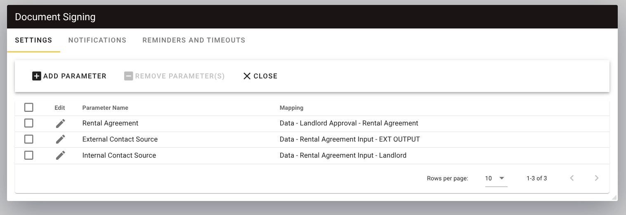Click the minus icon for Remove Parameter(s)

129,76
